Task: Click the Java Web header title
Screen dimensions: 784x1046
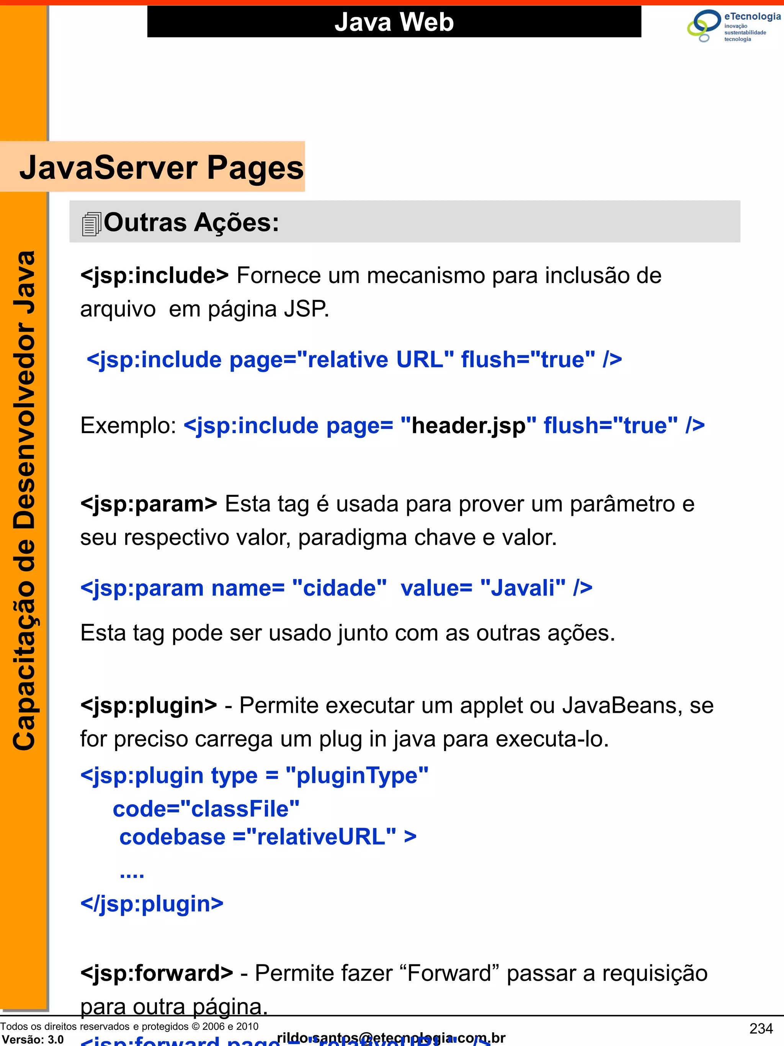Action: pos(394,22)
